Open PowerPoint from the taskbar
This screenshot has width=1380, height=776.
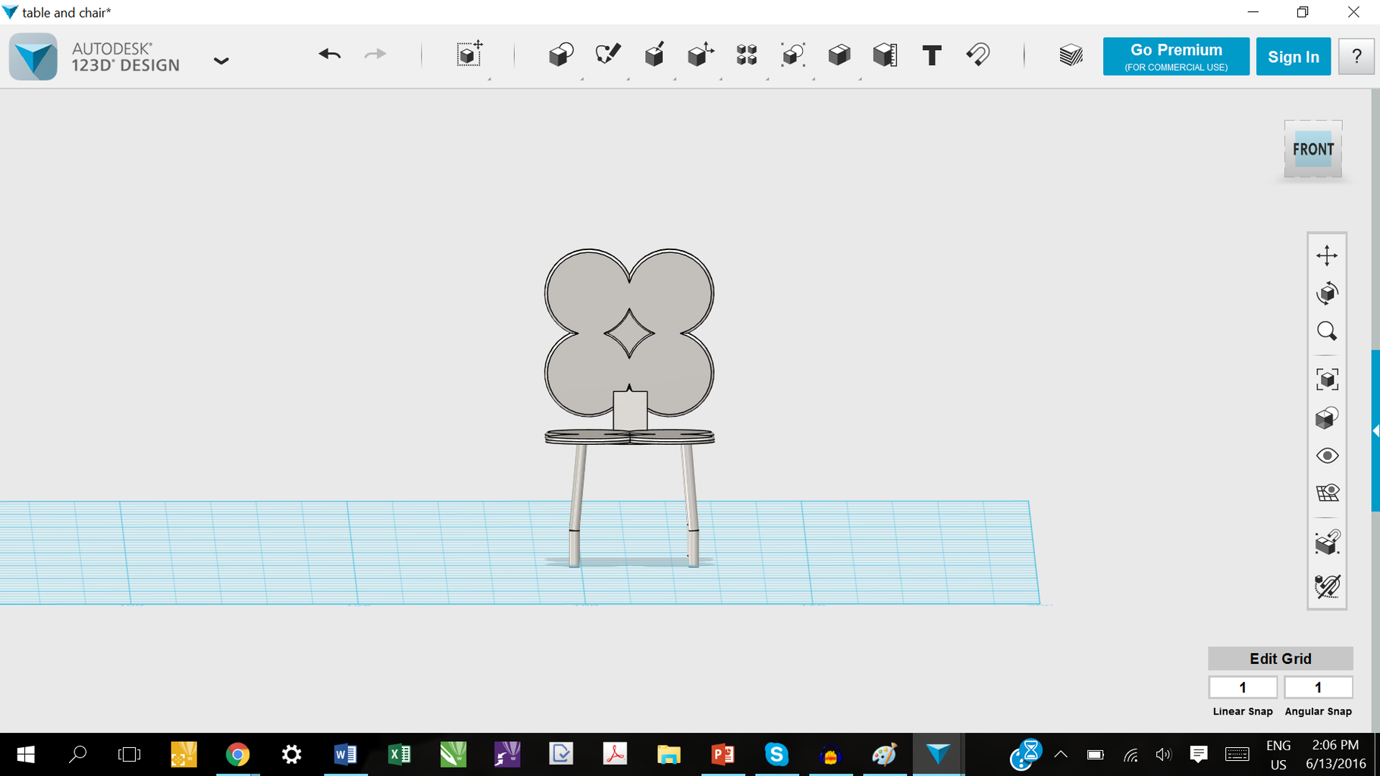tap(723, 755)
